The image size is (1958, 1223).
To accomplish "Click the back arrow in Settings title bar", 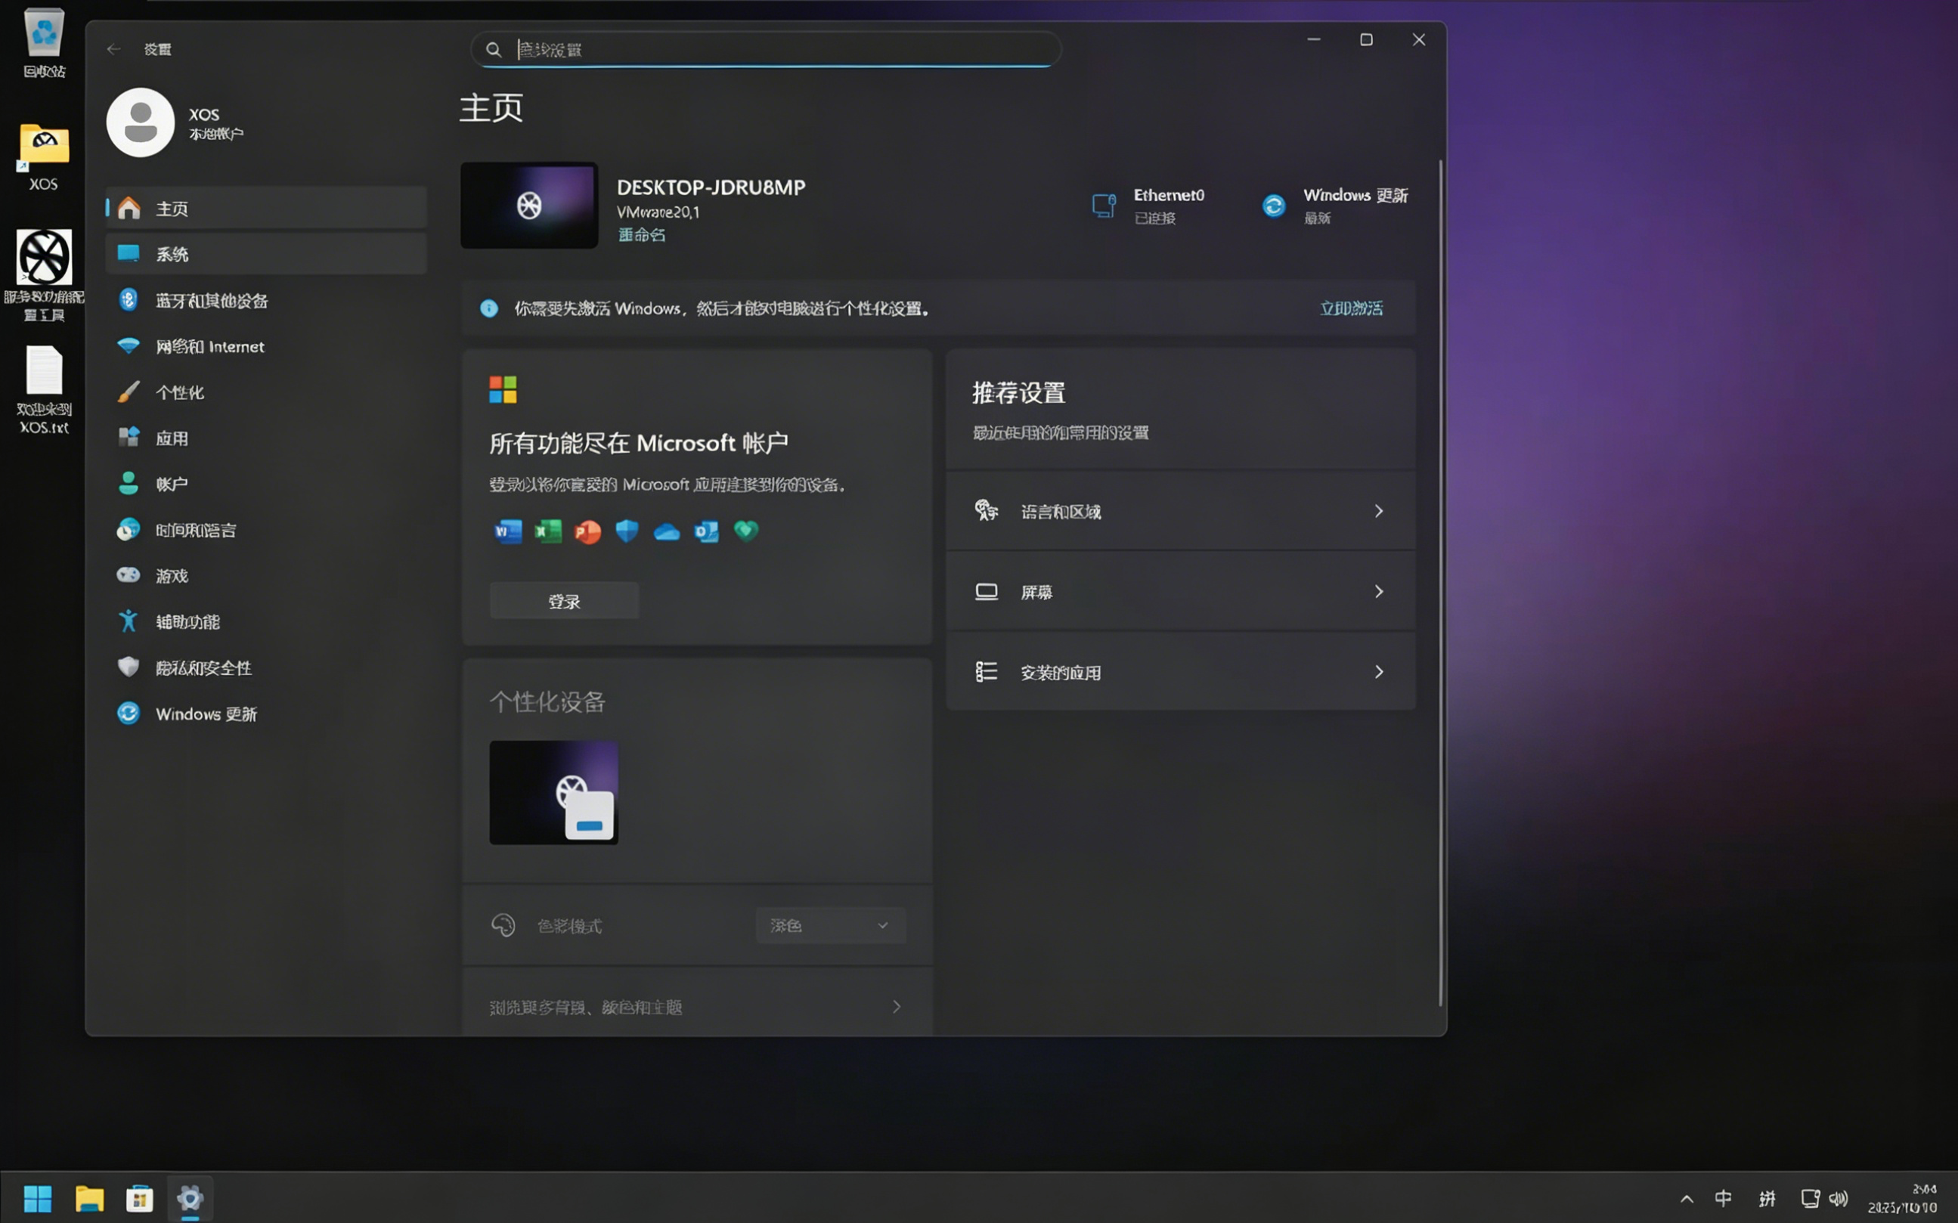I will tap(113, 49).
